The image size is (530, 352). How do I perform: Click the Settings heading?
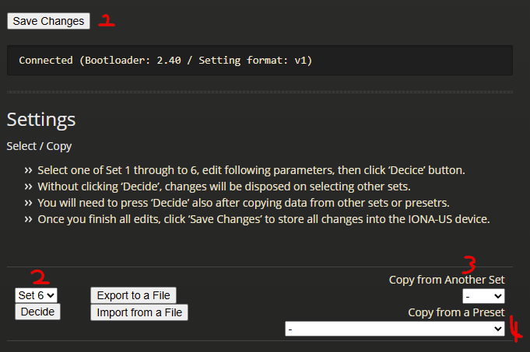coord(41,120)
